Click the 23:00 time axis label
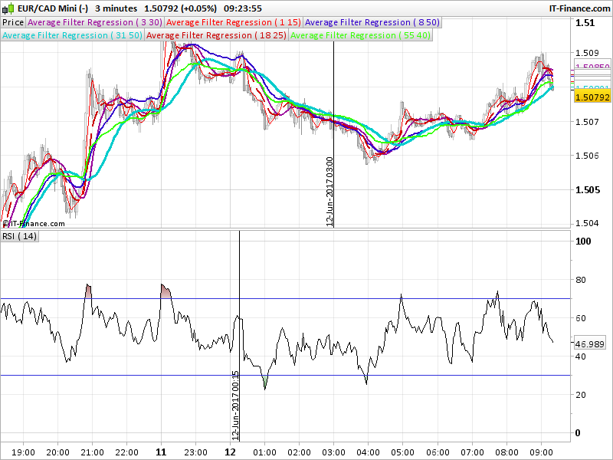The height and width of the screenshot is (460, 613). pyautogui.click(x=196, y=452)
